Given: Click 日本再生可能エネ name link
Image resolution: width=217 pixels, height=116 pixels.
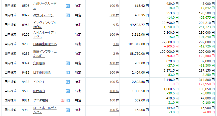Looking at the screenshot, I should click(45, 44).
